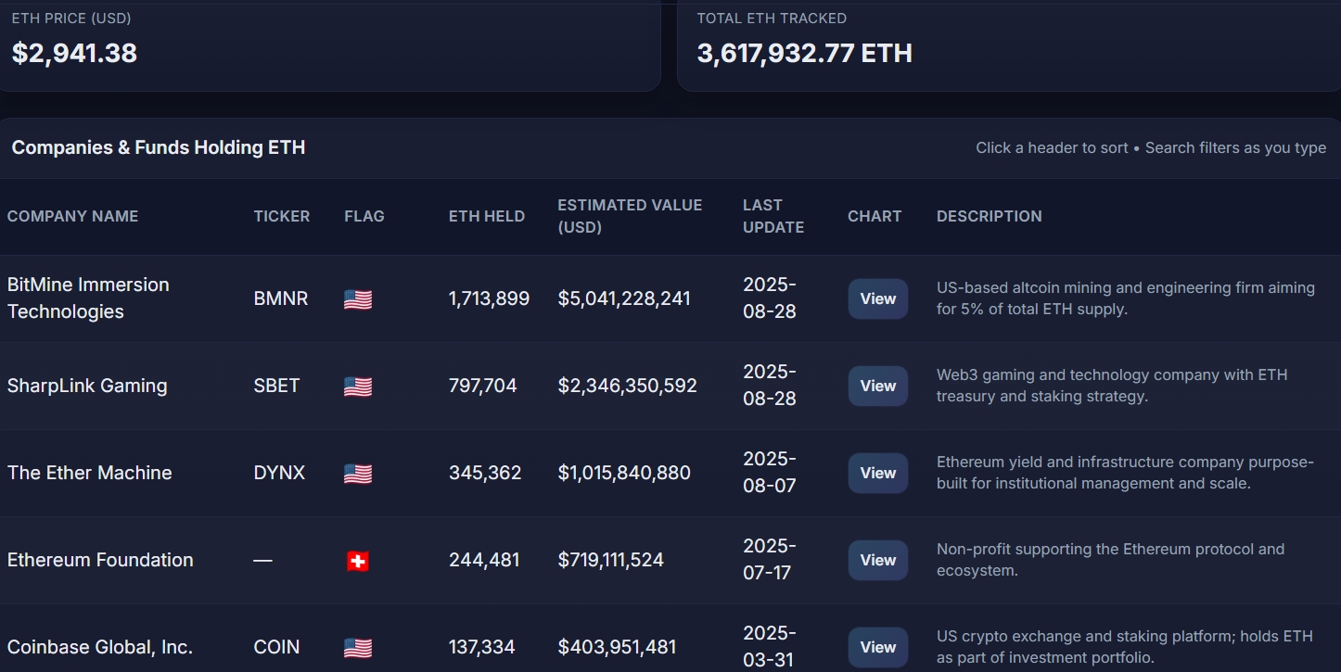
Task: Click the 244,481 ETH held value
Action: [484, 560]
